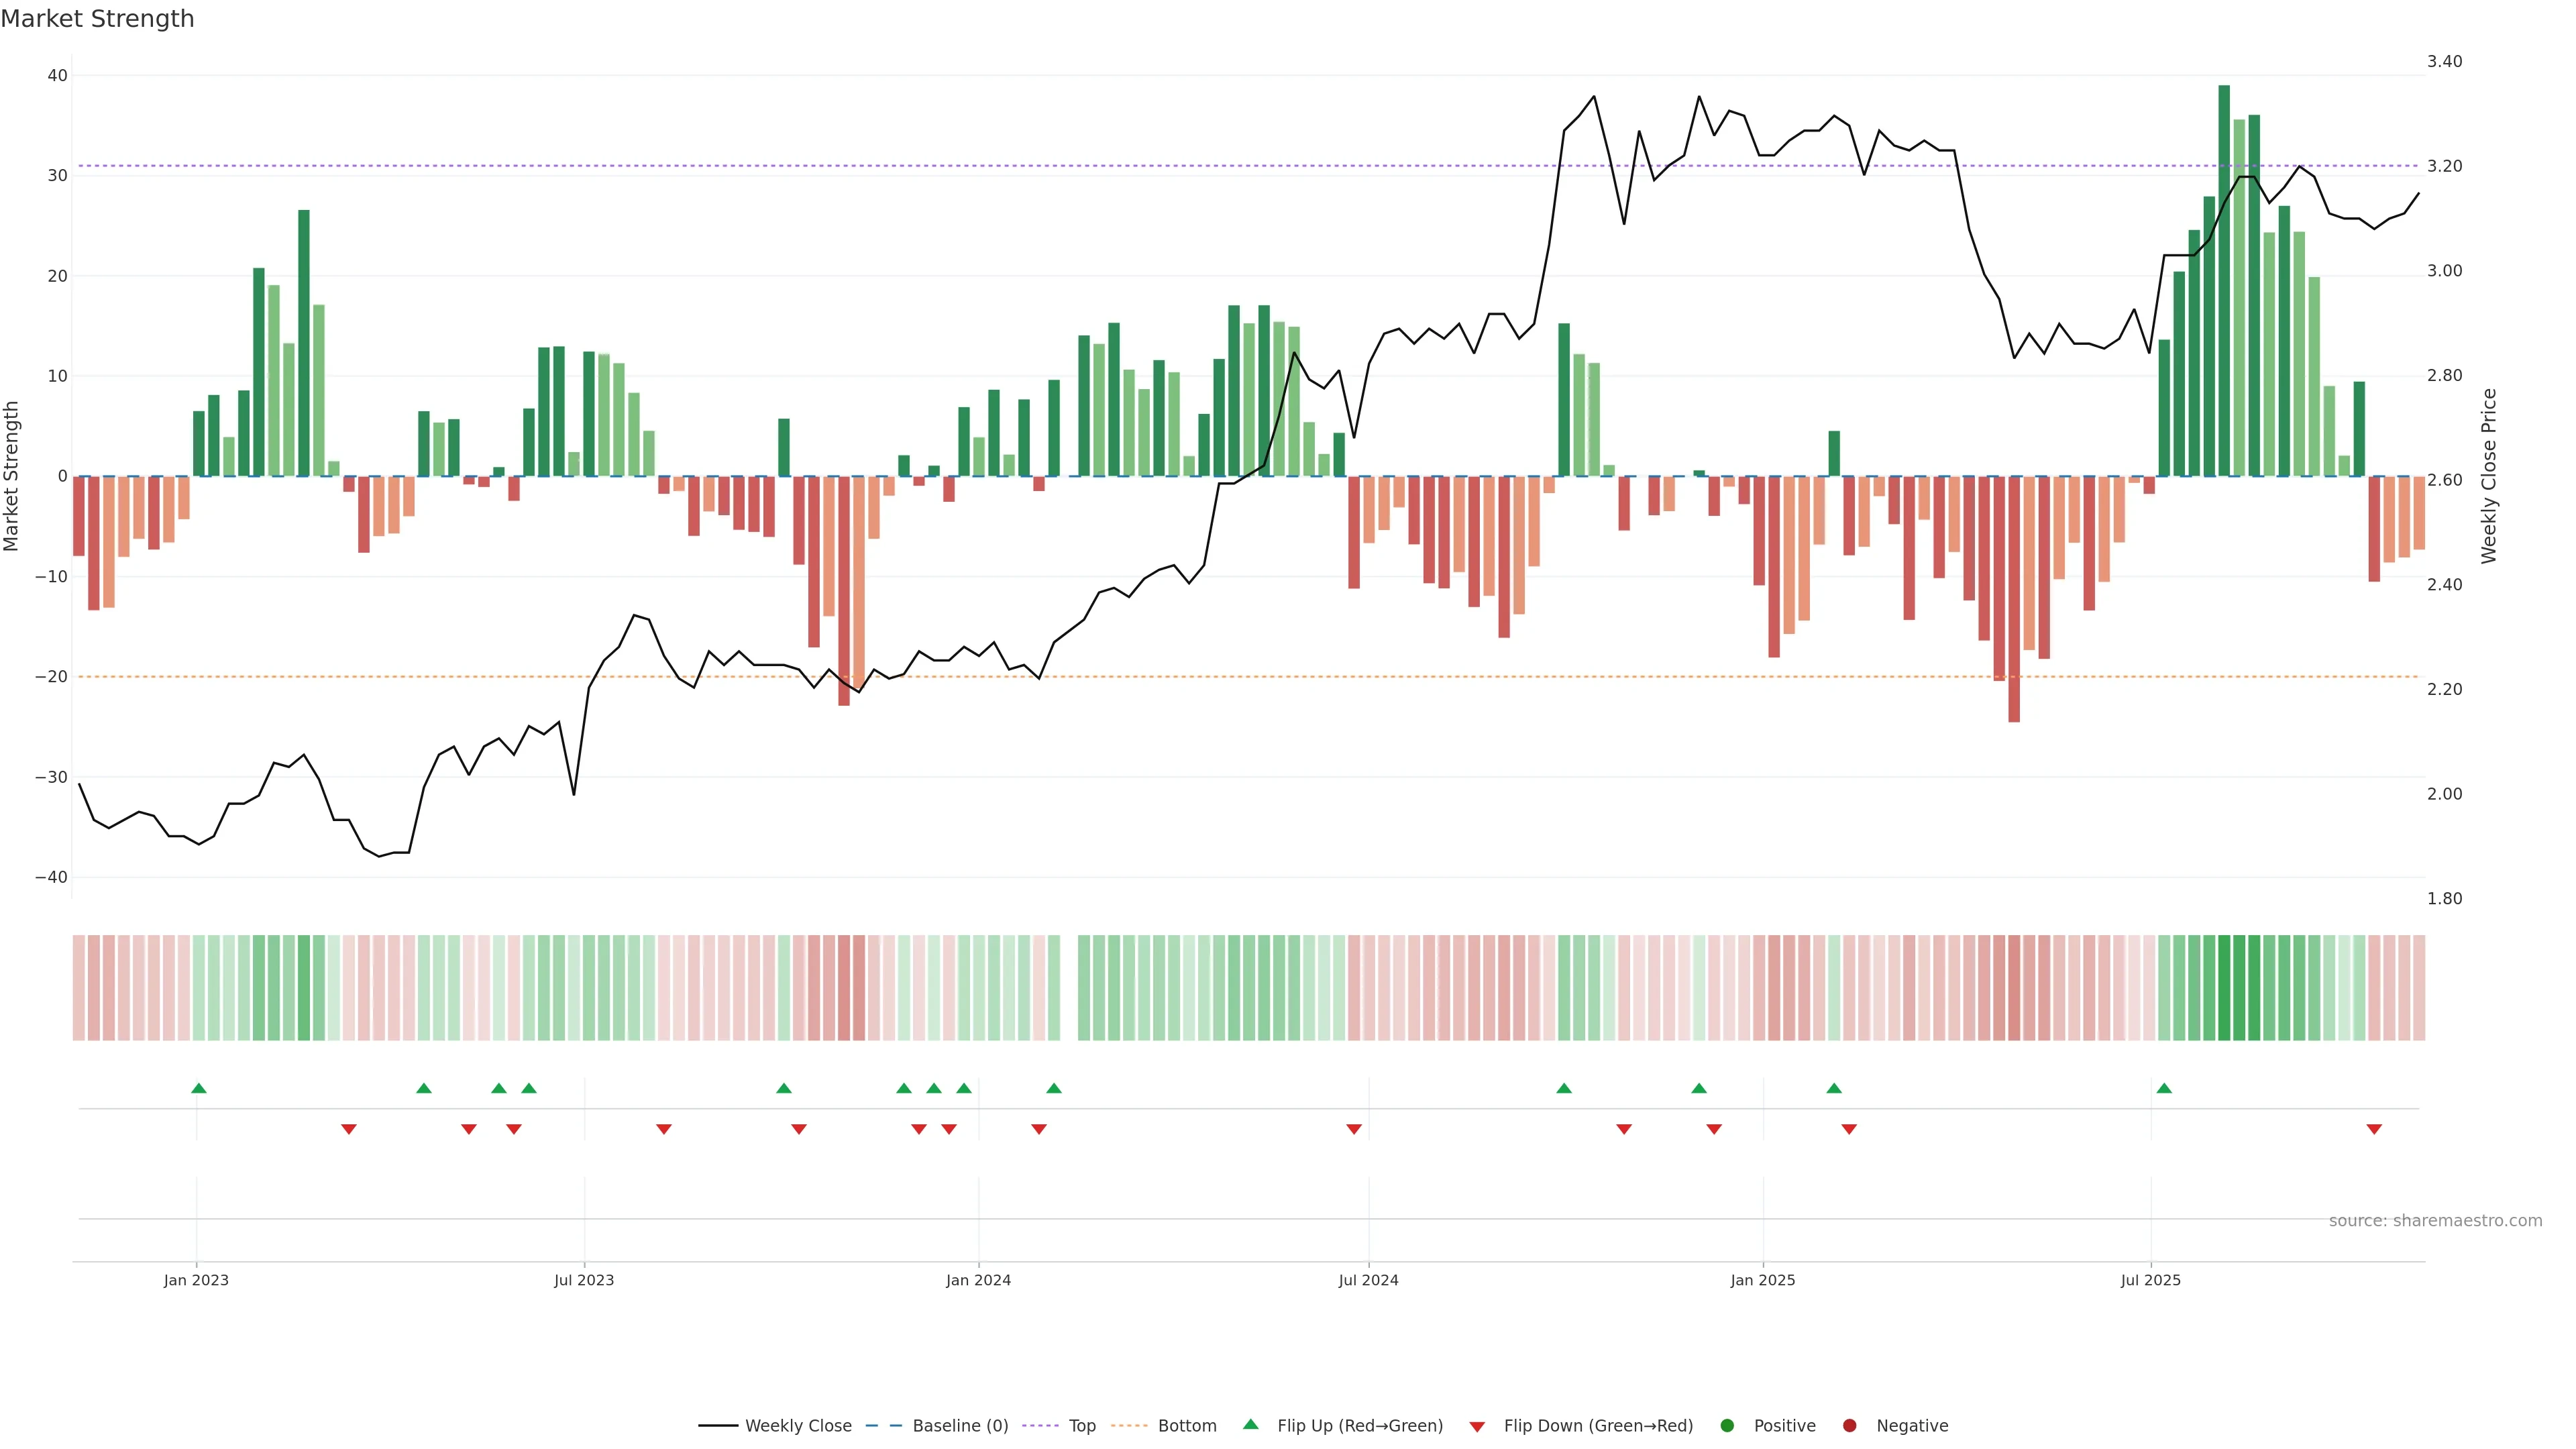
Task: Click the green Flip Up legend triangle
Action: pos(1250,1424)
